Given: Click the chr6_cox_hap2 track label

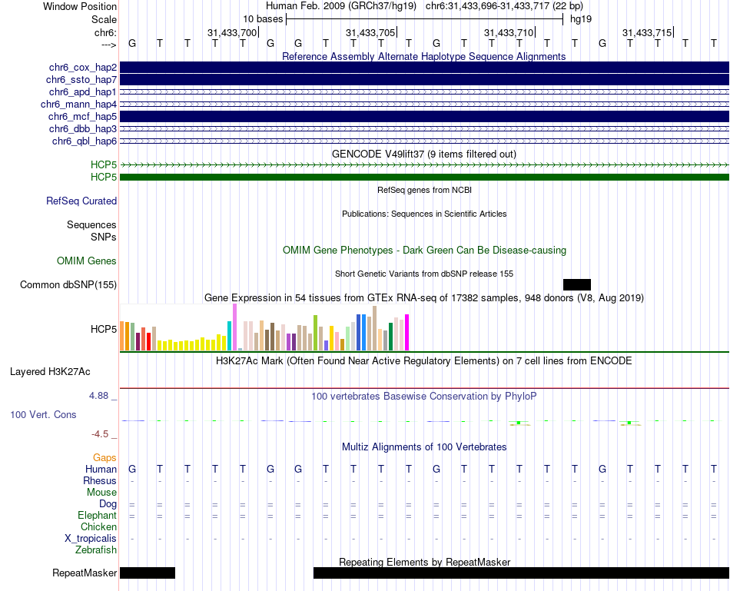Looking at the screenshot, I should [x=83, y=68].
